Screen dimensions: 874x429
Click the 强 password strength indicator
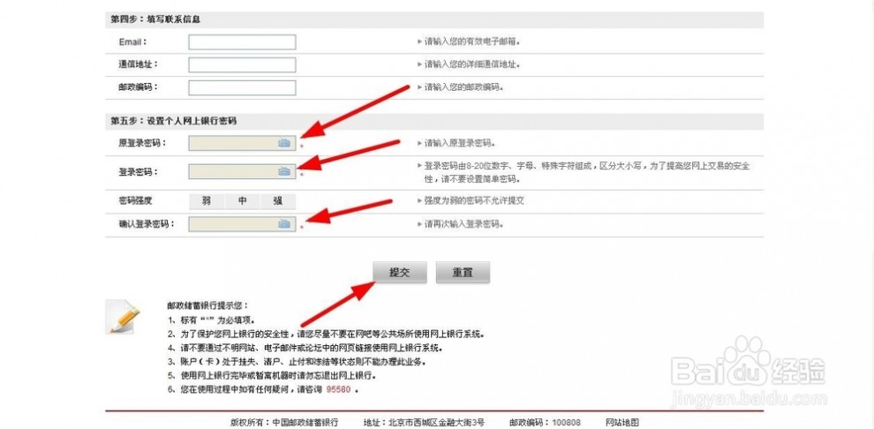pyautogui.click(x=278, y=200)
